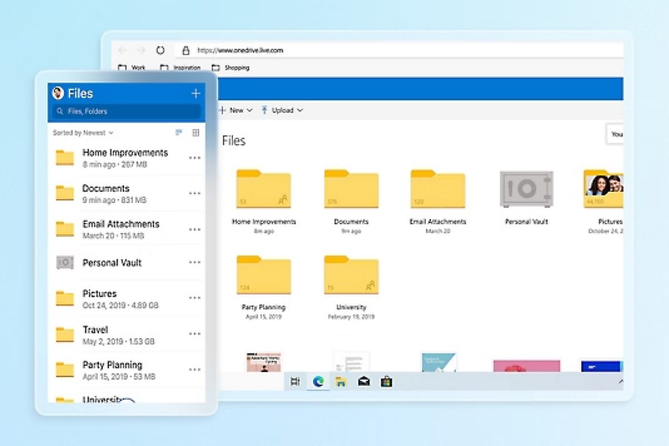Open the Pictures folder thumbnail in web view
Viewport: 669px width, 446px height.
[605, 190]
